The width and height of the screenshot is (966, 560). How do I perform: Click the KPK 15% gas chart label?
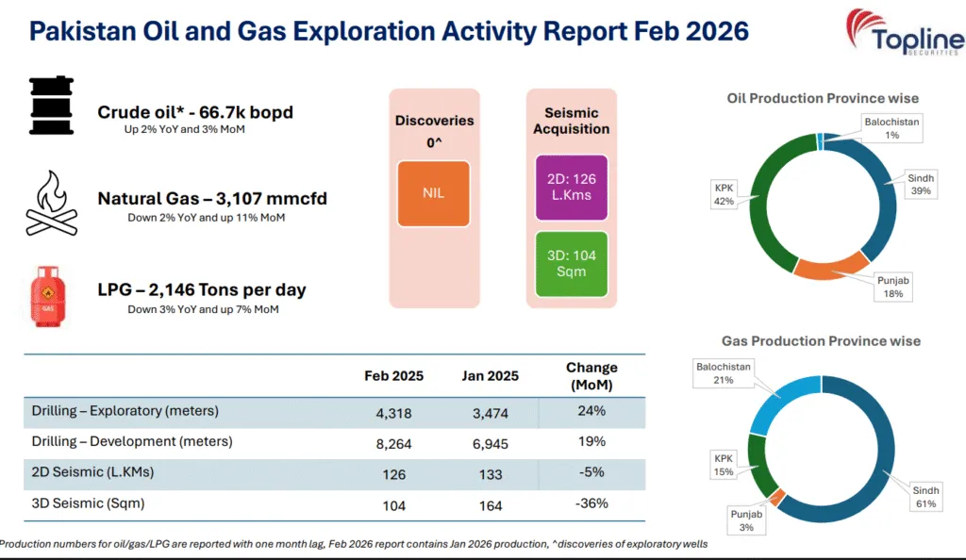(x=722, y=462)
